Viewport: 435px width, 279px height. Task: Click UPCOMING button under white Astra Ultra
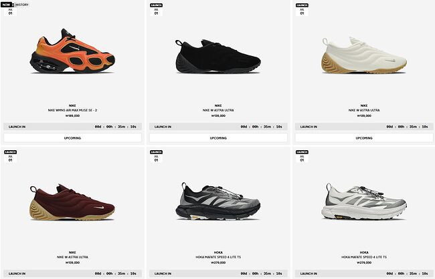[x=364, y=138]
